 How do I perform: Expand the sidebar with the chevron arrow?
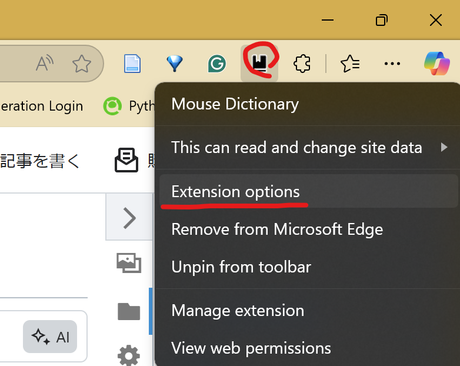coord(129,218)
